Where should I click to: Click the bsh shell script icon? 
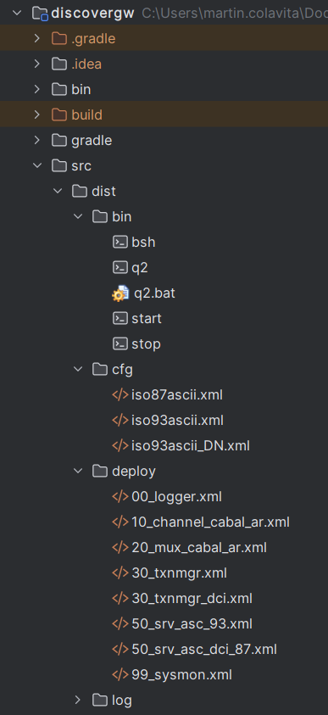tap(120, 242)
